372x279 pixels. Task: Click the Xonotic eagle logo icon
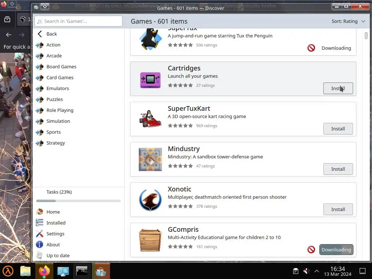tap(150, 200)
